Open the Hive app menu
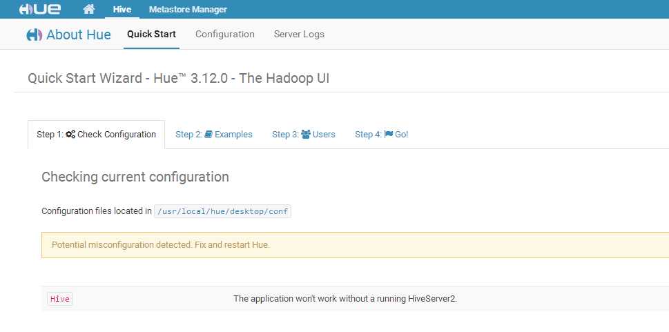The width and height of the screenshot is (669, 332). (x=122, y=10)
